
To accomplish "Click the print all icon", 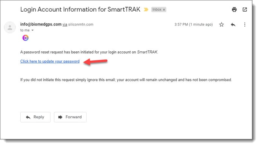I will coord(234,9).
